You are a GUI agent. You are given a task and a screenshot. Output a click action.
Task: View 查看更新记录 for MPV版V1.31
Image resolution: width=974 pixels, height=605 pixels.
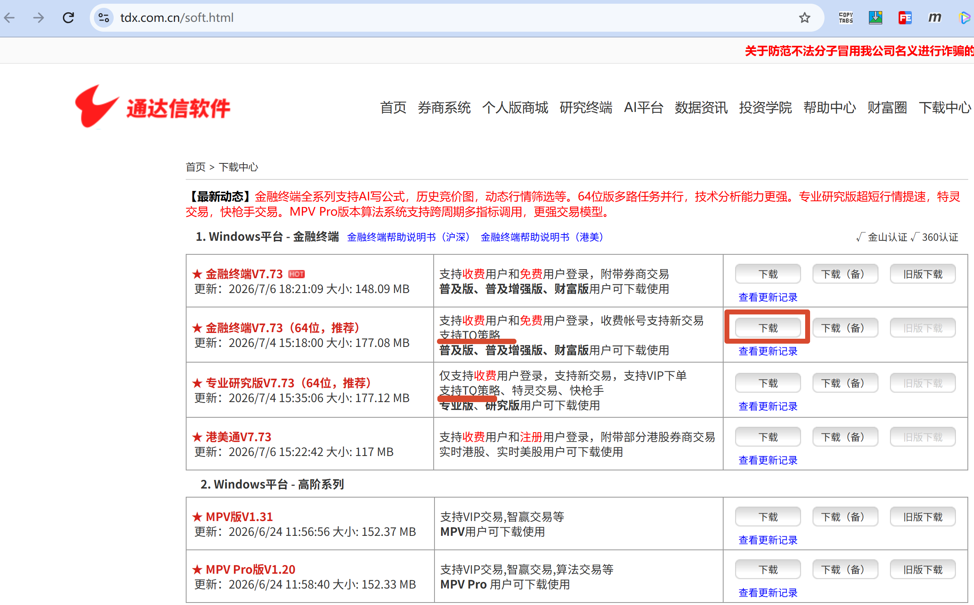tap(768, 540)
